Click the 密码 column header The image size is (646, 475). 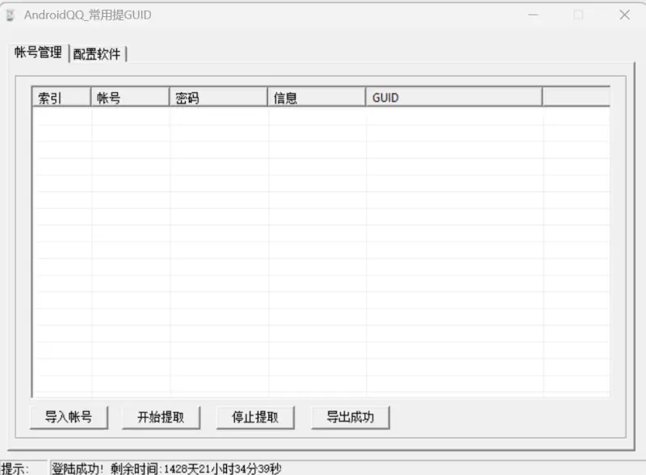[218, 97]
